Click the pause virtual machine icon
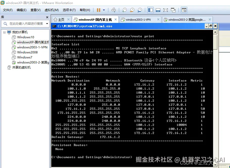This screenshot has width=230, height=168. (x=98, y=10)
